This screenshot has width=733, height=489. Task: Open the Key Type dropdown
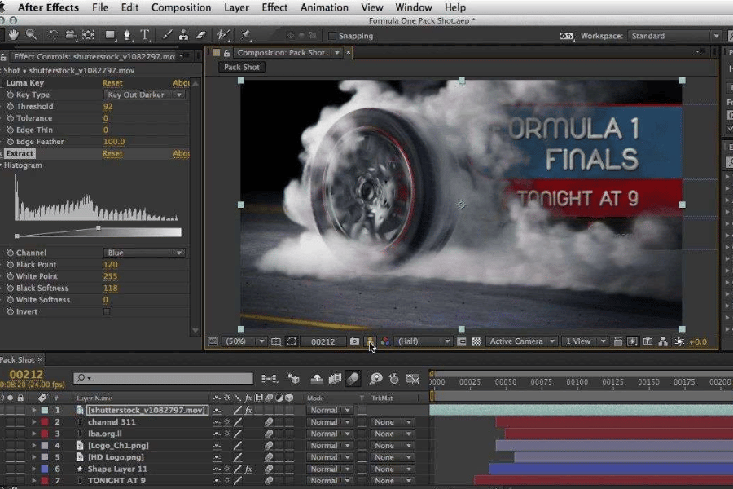point(145,95)
